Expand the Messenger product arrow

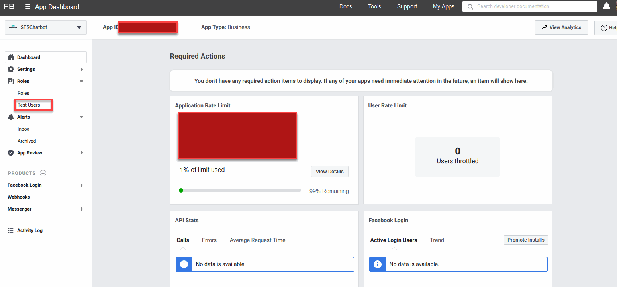[82, 209]
